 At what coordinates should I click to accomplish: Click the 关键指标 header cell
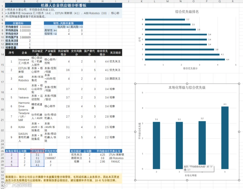[x=18, y=23]
